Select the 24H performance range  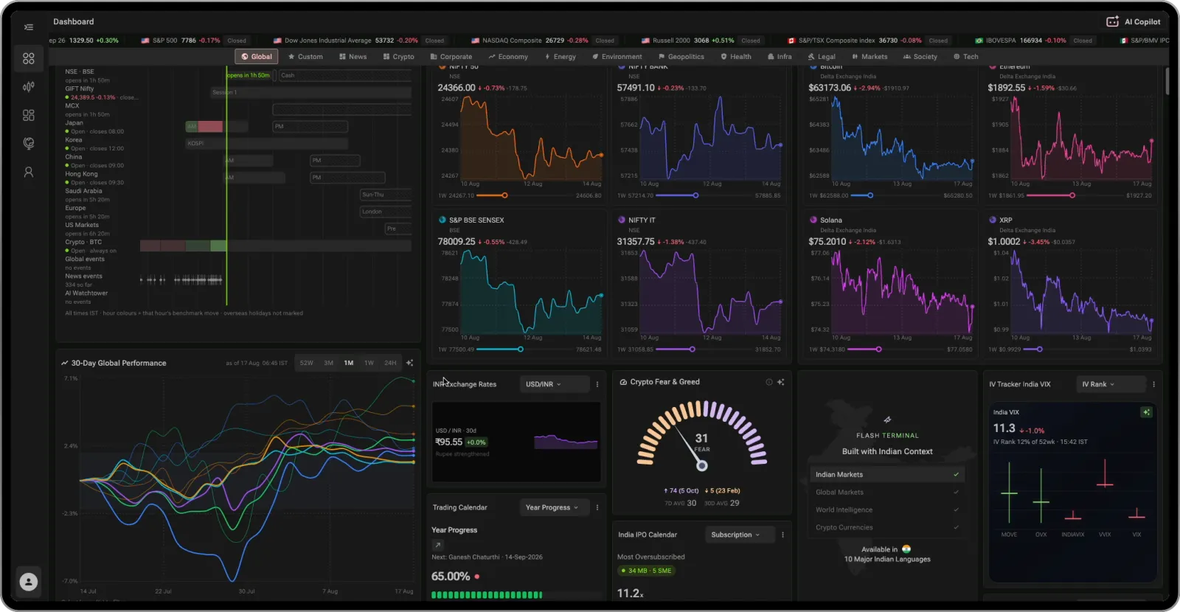[390, 363]
